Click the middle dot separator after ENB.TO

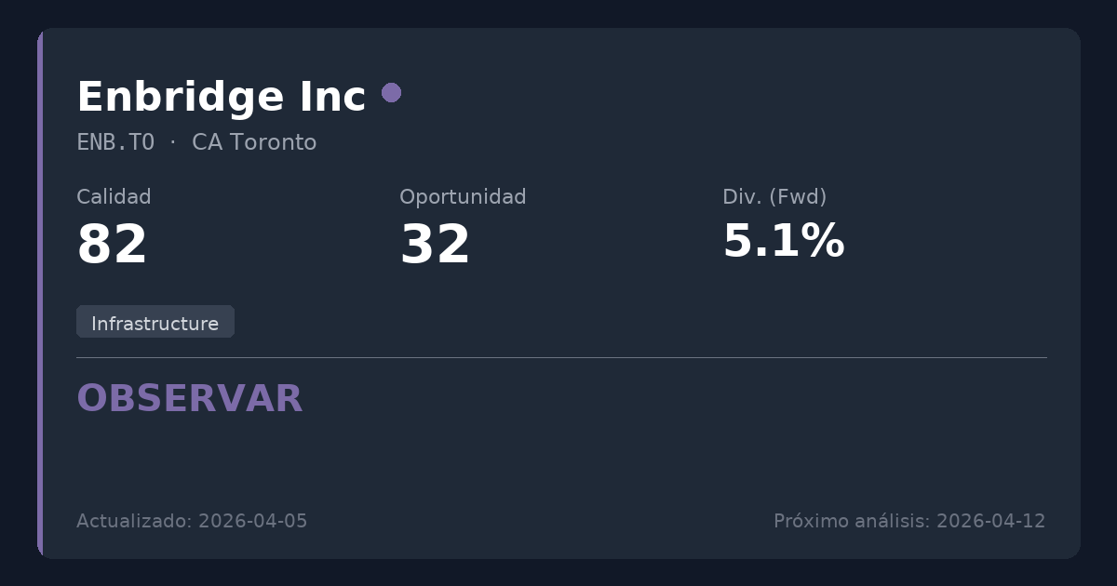(x=173, y=142)
